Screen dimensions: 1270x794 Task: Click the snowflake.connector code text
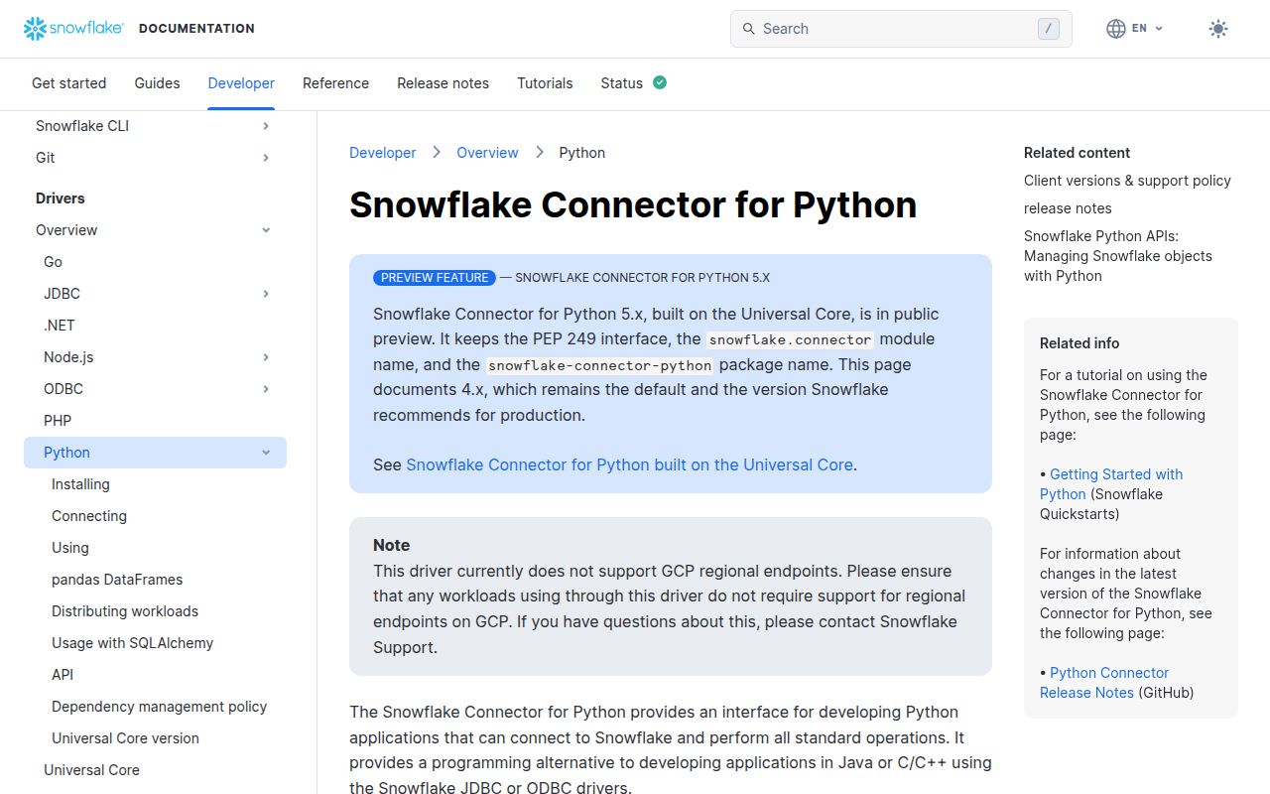[790, 339]
